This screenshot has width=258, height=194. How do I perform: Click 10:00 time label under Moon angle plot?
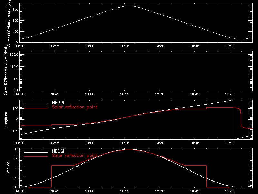90,94
